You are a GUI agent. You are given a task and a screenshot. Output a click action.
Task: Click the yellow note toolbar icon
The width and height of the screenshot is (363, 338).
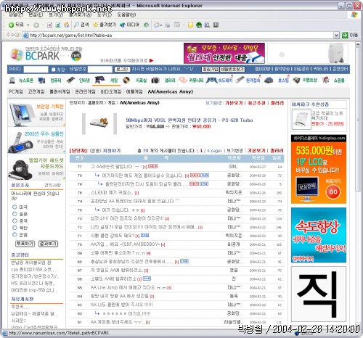(x=190, y=25)
